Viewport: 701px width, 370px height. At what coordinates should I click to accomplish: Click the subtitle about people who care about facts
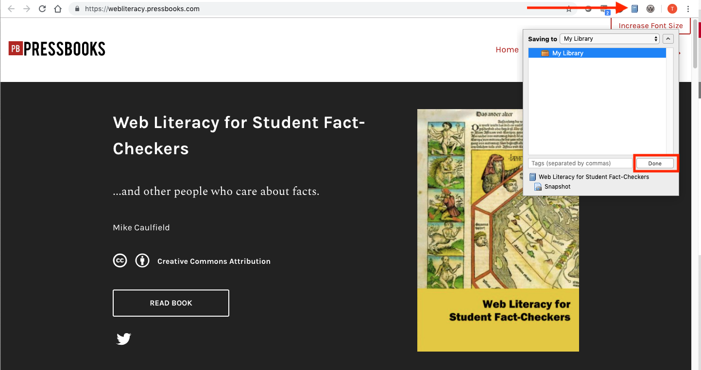coord(216,192)
